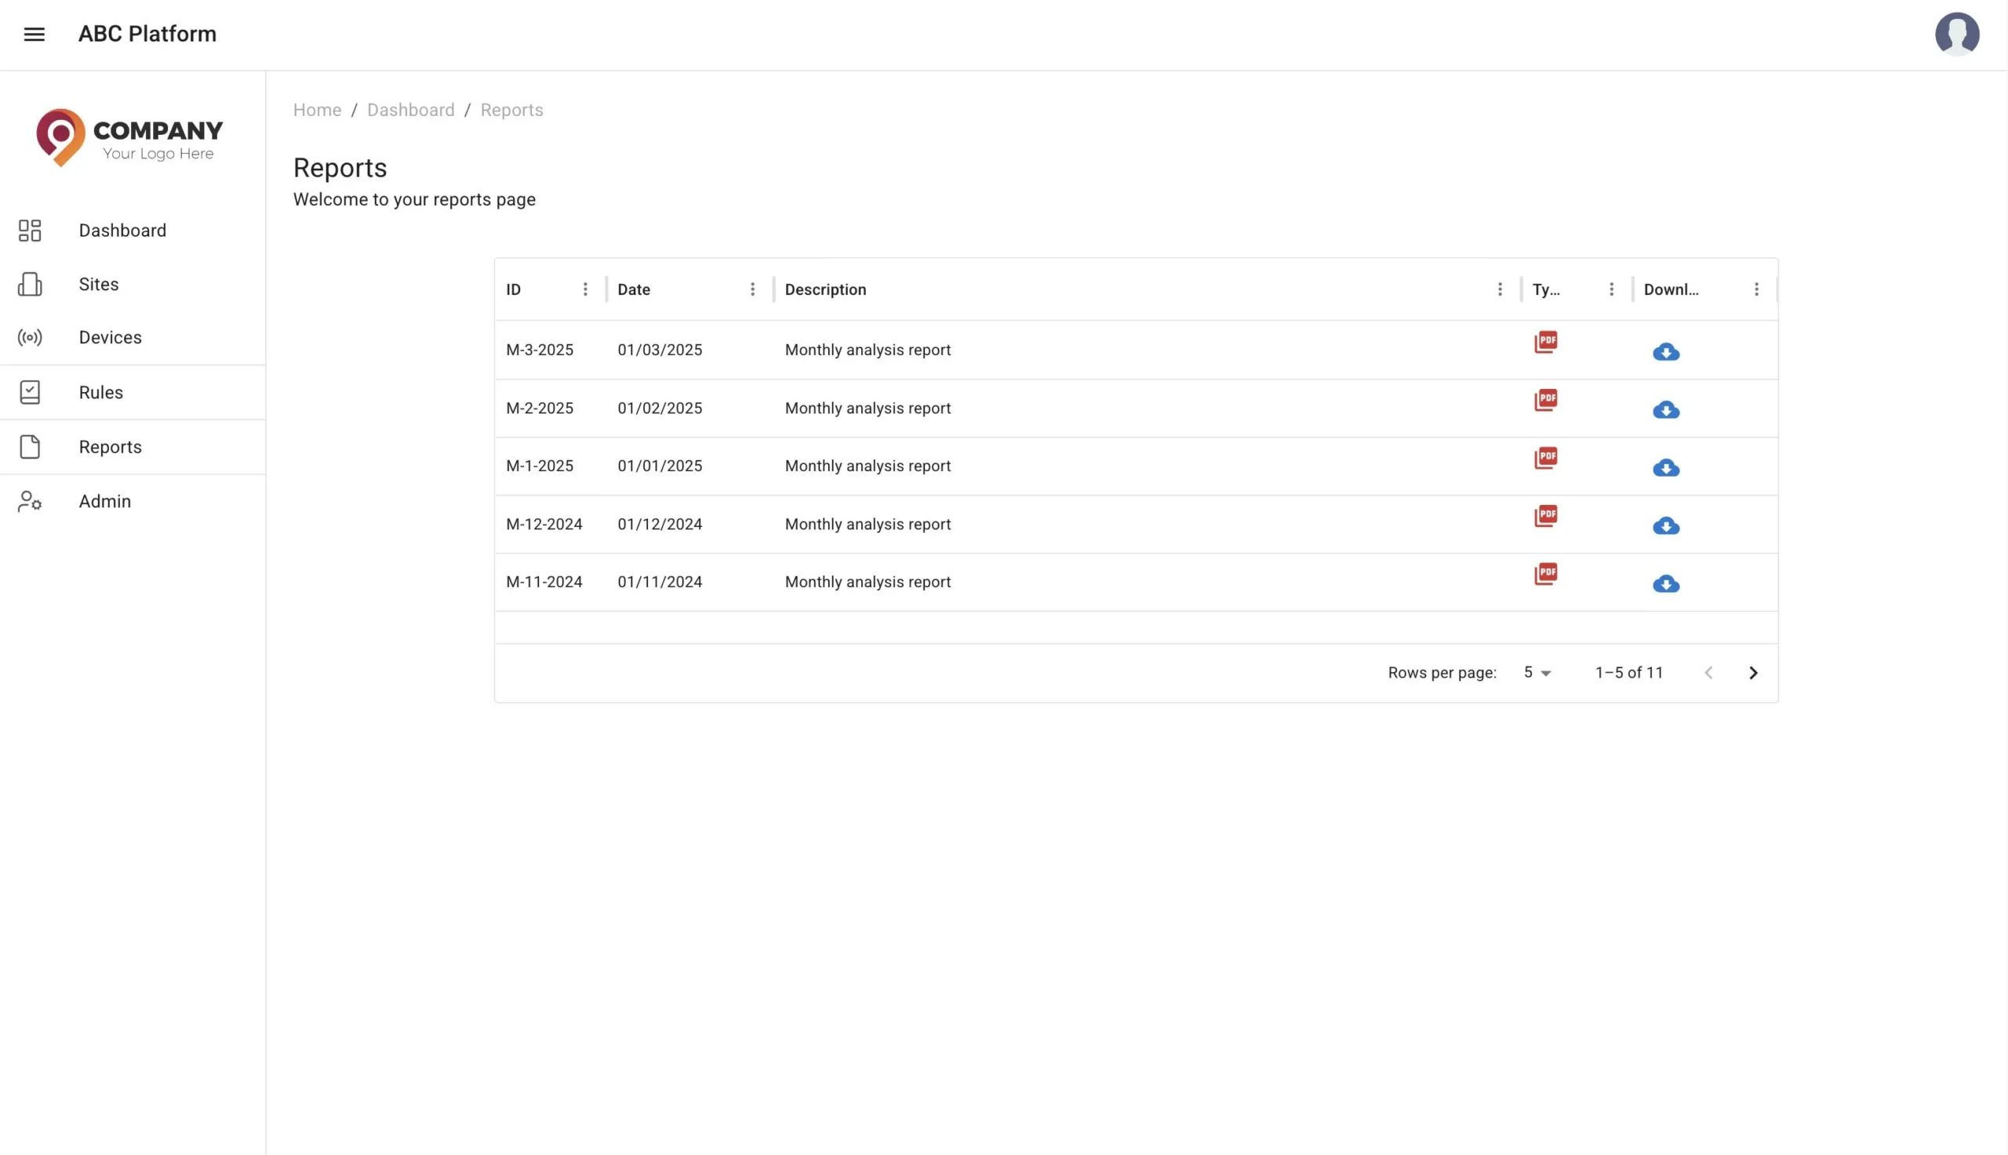The width and height of the screenshot is (2008, 1155).
Task: Click PDF type icon for M-11-2024
Action: [1545, 573]
